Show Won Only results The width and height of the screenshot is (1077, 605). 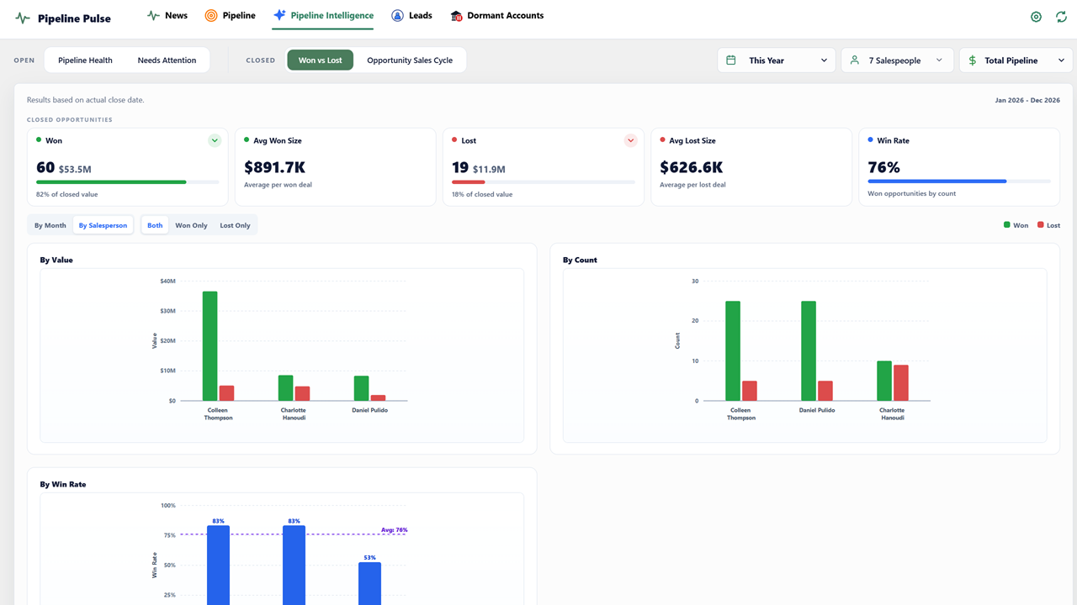(191, 225)
